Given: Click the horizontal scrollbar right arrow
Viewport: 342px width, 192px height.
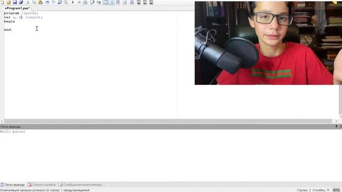Looking at the screenshot, I should 336,121.
